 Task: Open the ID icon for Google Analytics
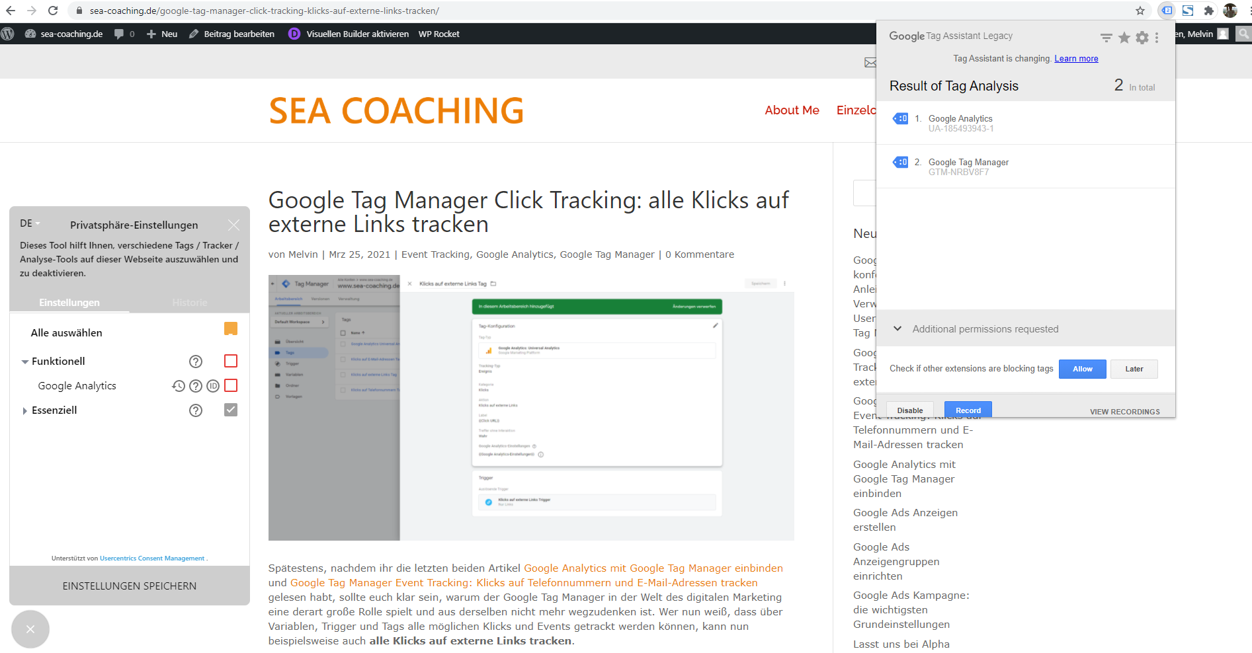213,386
